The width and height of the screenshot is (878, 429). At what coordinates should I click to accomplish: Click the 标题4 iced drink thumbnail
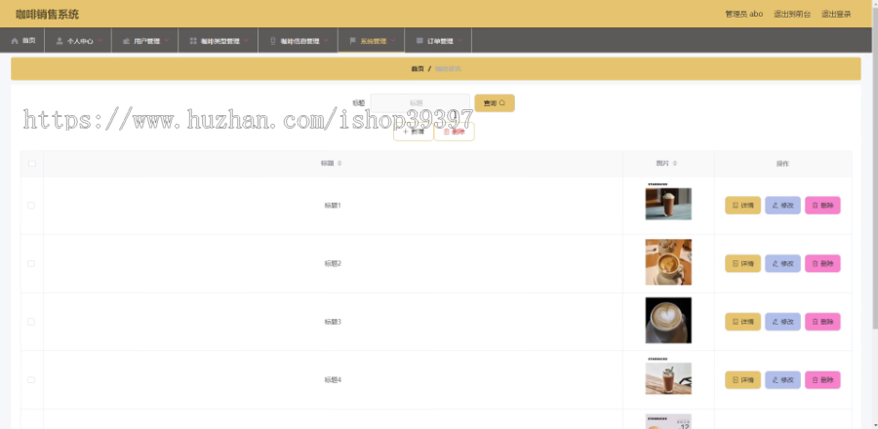tap(668, 378)
